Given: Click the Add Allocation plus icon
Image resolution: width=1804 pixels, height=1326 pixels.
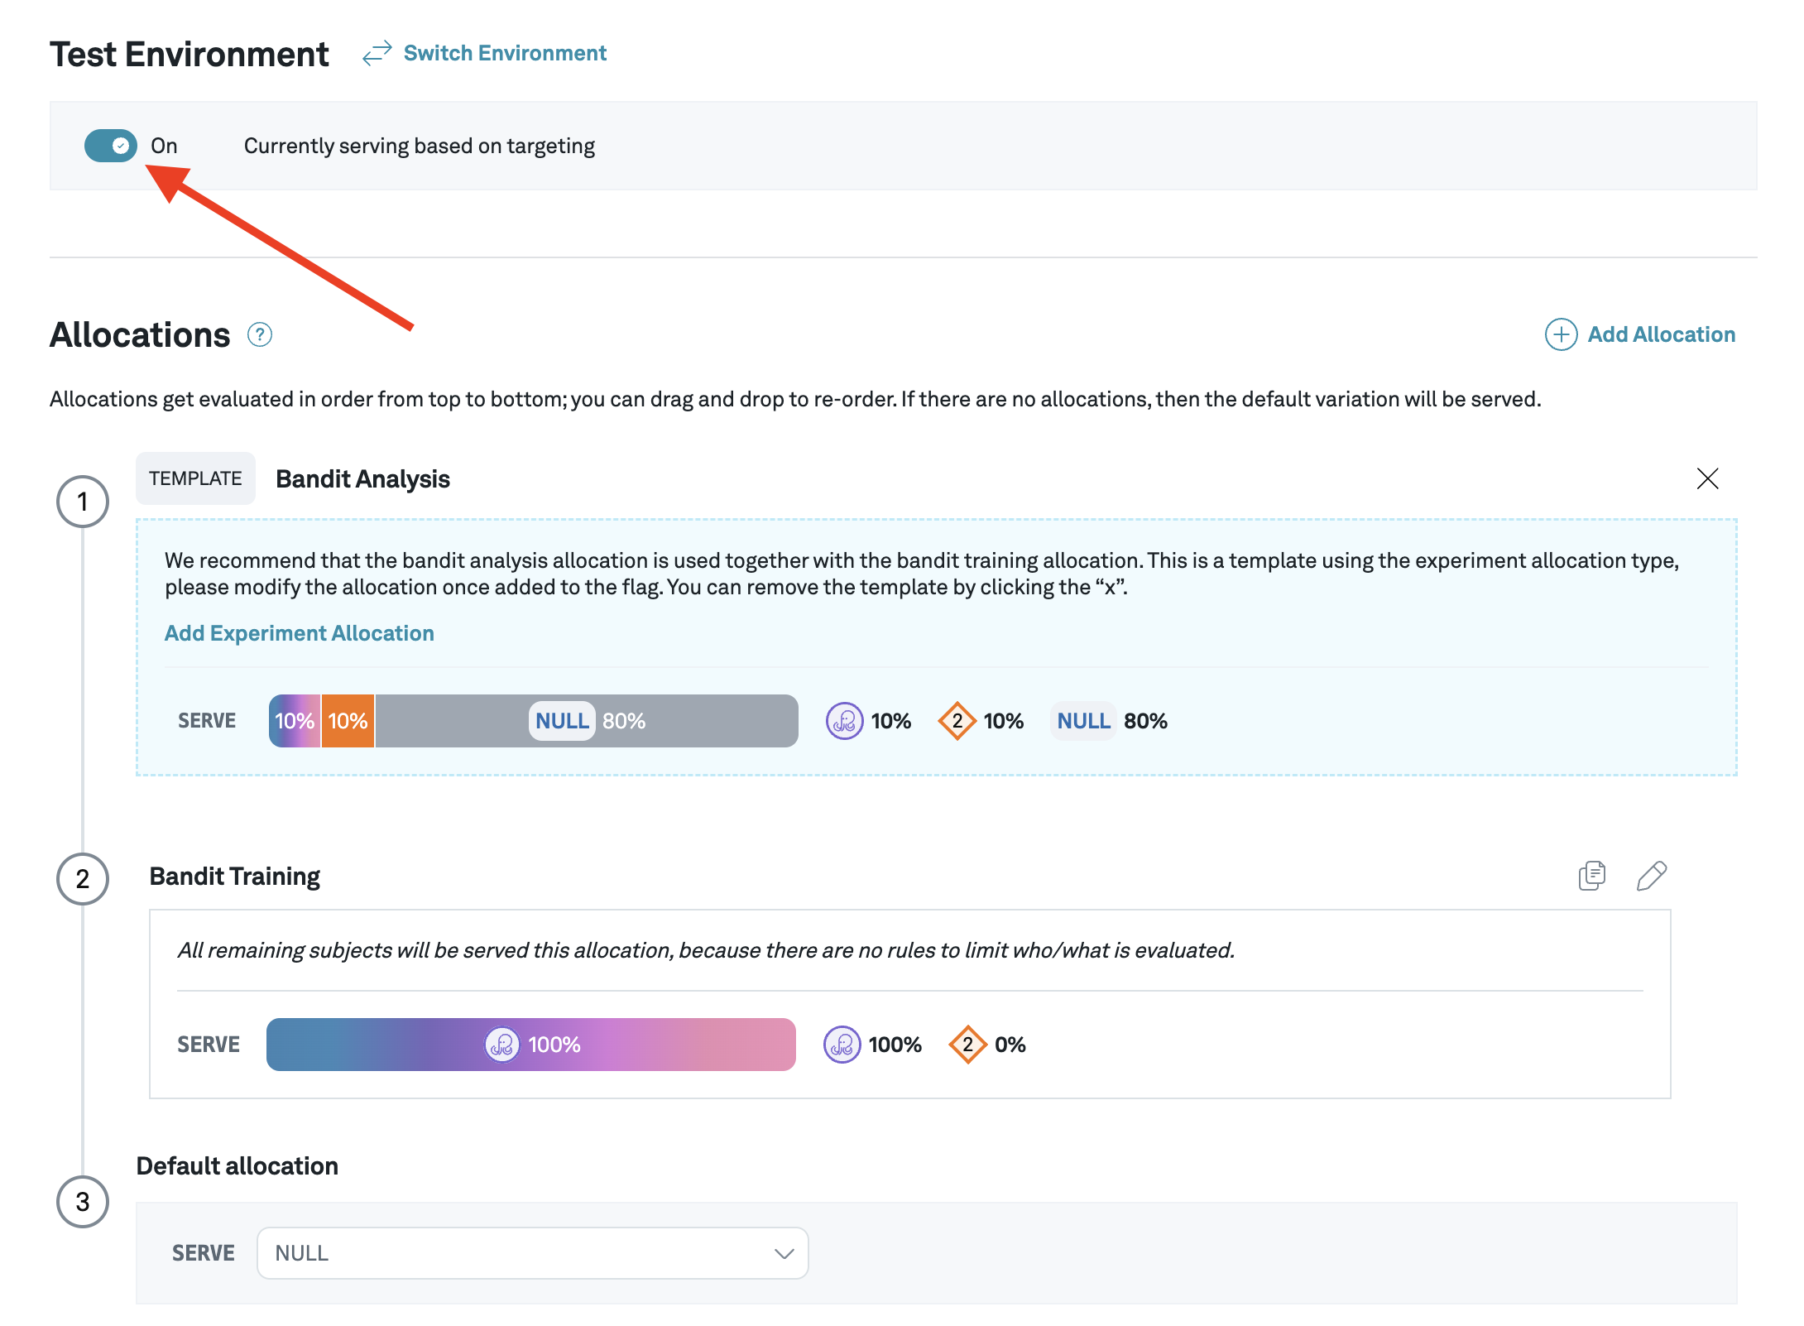Looking at the screenshot, I should coord(1561,335).
